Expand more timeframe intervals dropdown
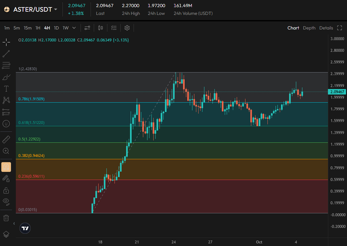Viewport: 347px width, 246px height. [x=75, y=28]
